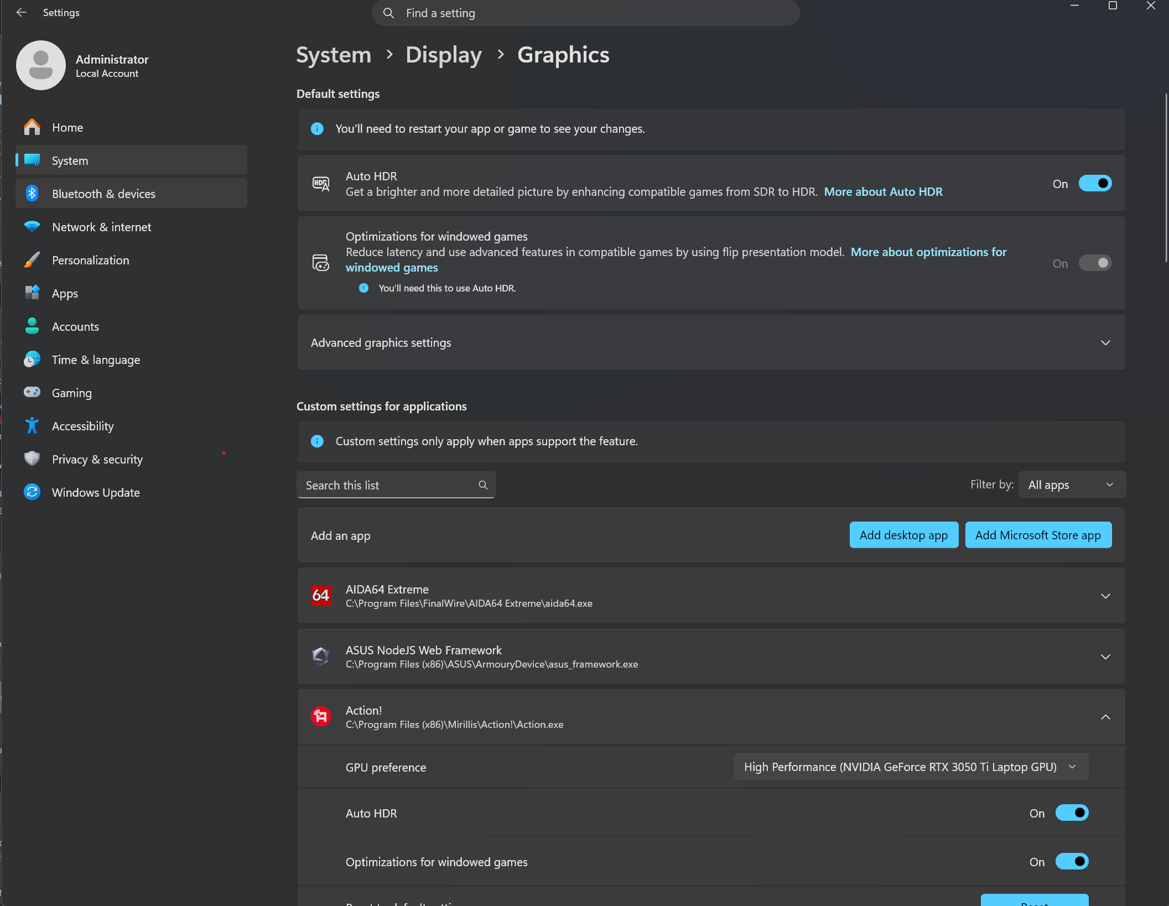This screenshot has height=906, width=1169.
Task: Click the Network wifi icon in sidebar
Action: click(x=32, y=227)
